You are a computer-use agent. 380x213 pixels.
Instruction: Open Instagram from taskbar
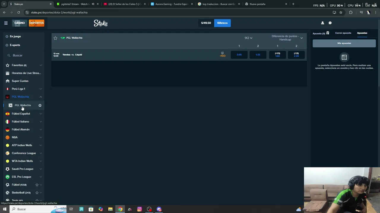pos(140,209)
